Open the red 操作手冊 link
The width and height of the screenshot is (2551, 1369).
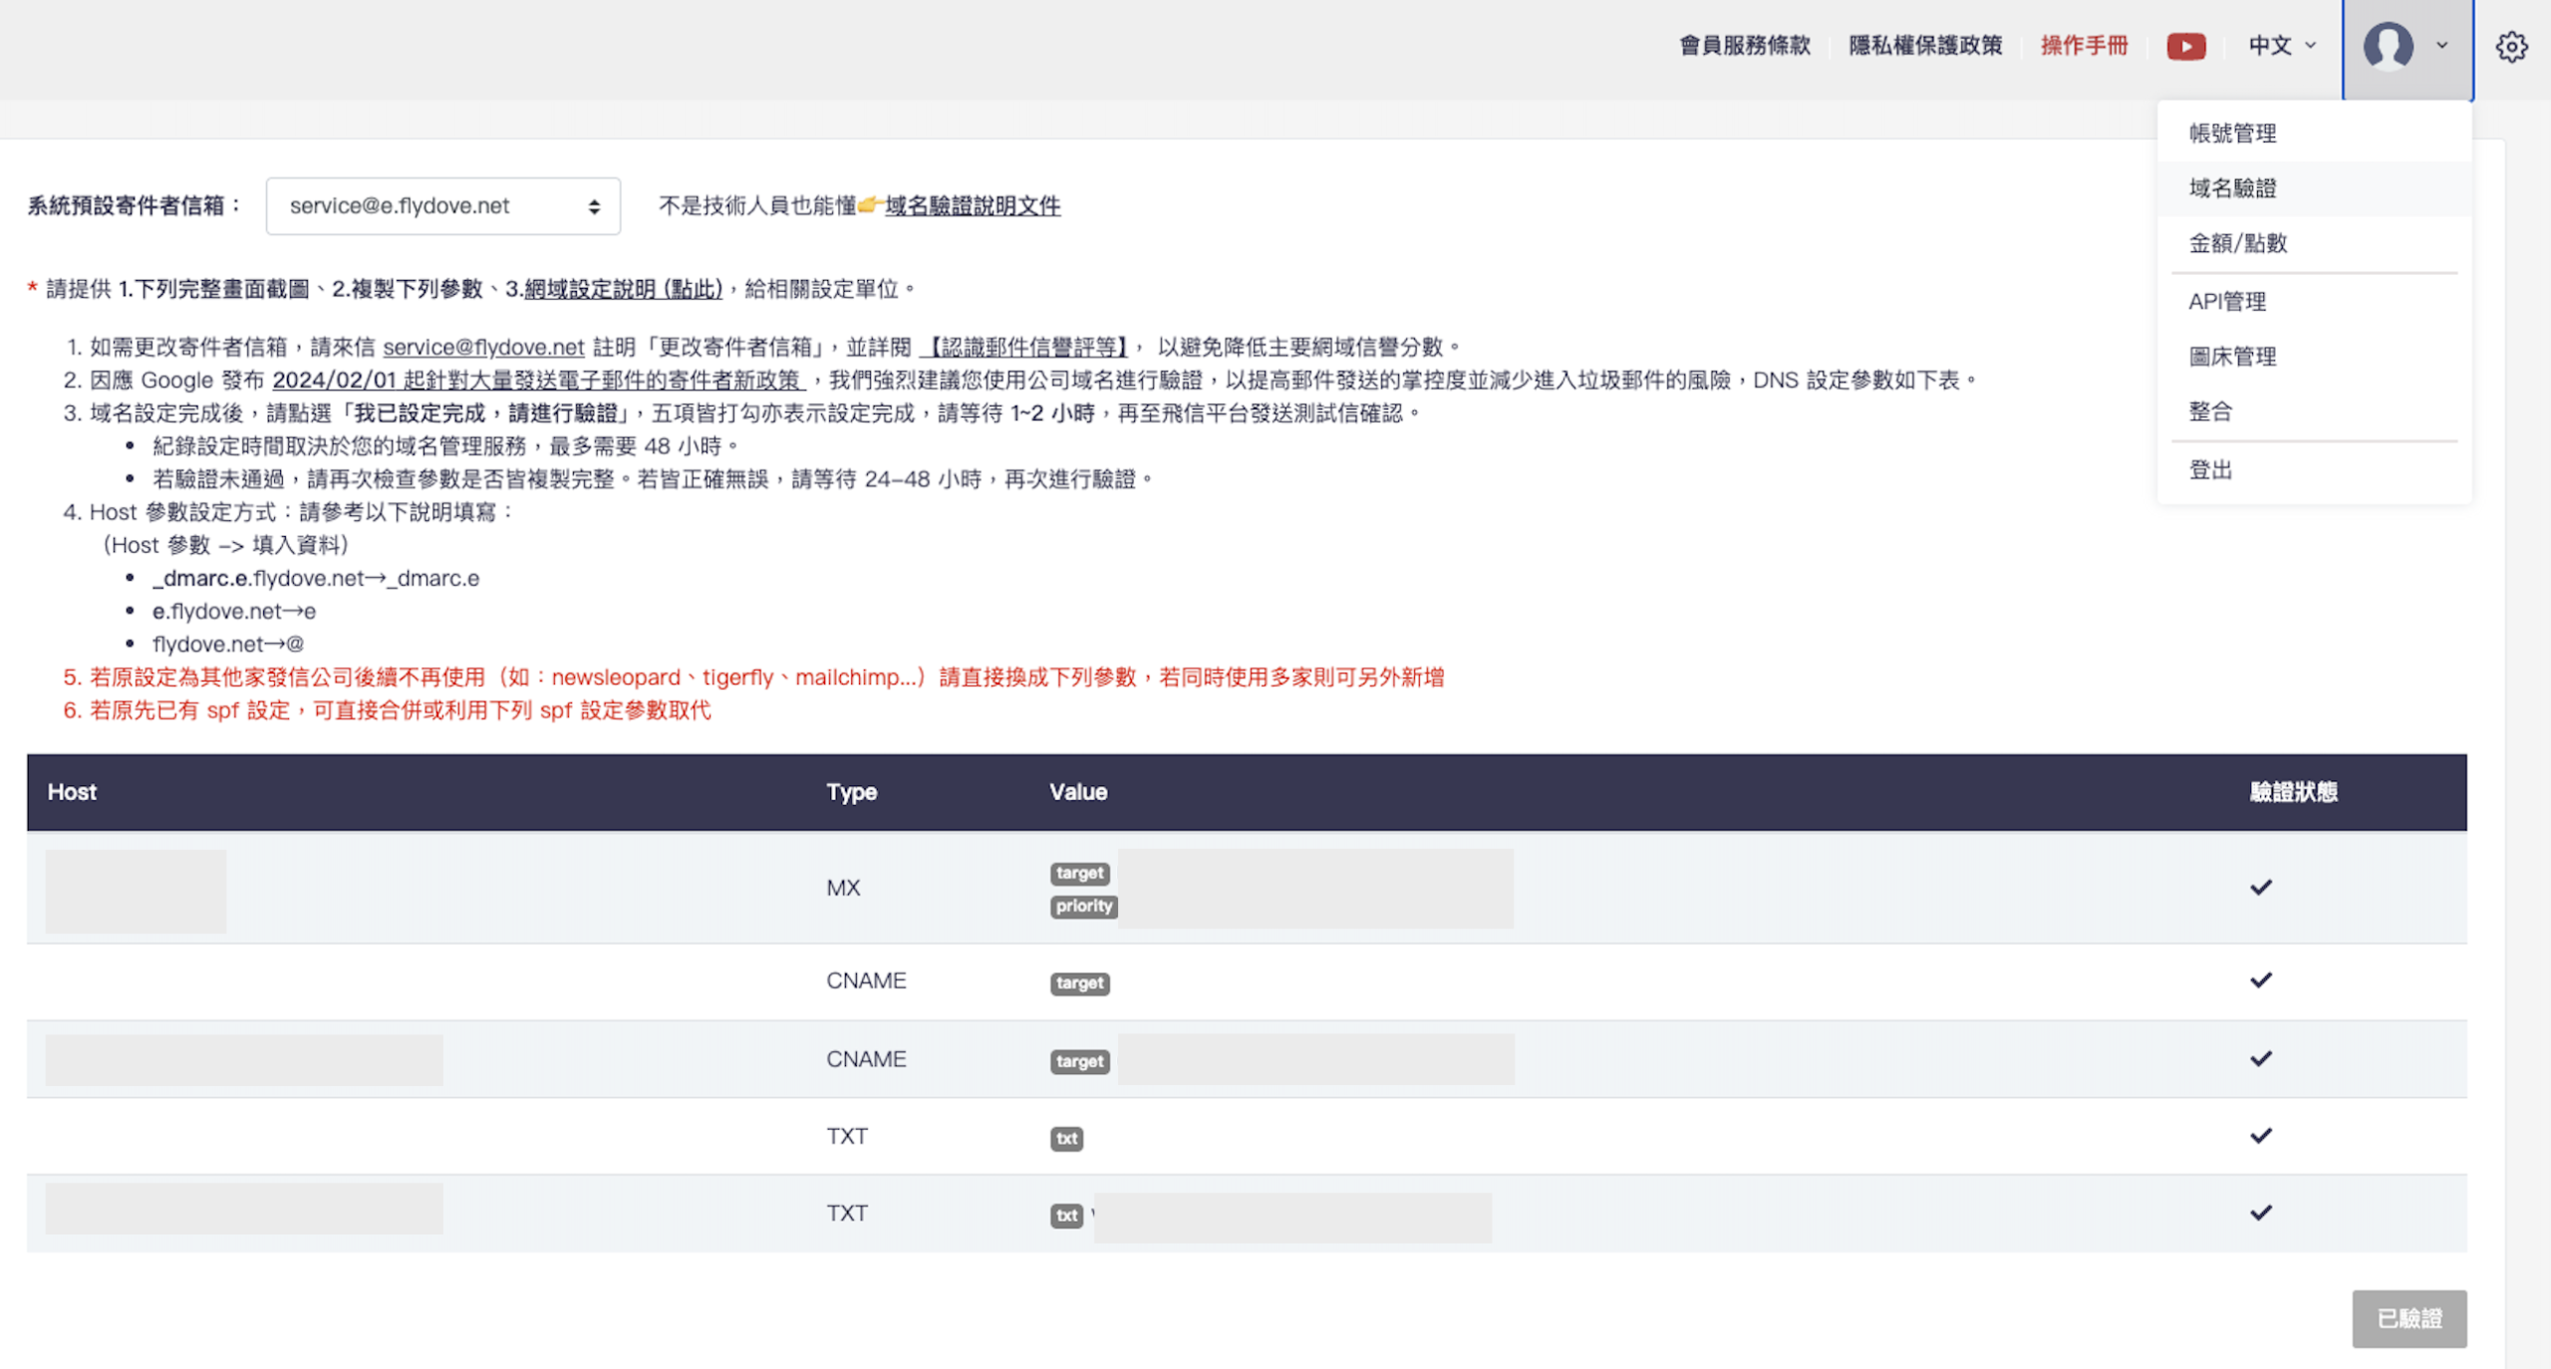pyautogui.click(x=2084, y=46)
